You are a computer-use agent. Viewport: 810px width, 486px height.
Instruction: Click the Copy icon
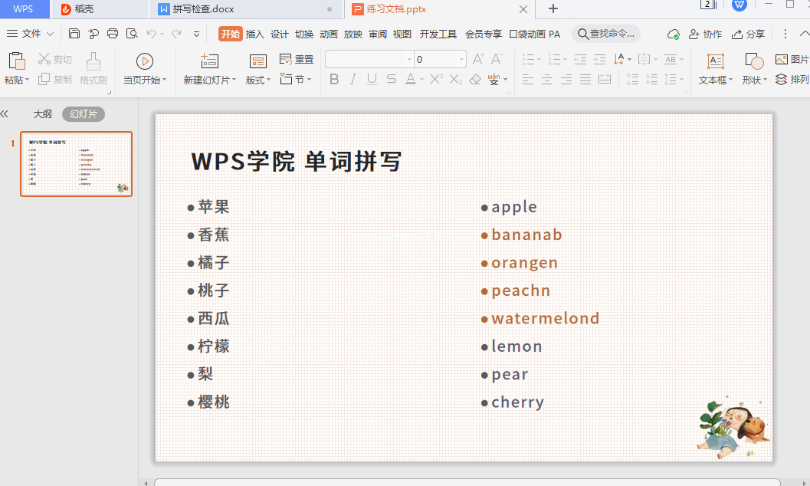click(x=44, y=79)
